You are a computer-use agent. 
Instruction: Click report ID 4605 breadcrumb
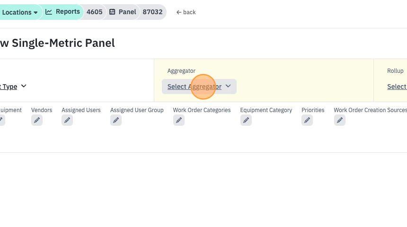tap(95, 12)
